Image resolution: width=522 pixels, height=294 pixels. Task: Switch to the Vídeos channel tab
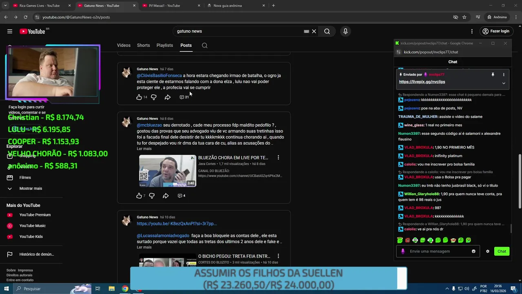click(124, 45)
